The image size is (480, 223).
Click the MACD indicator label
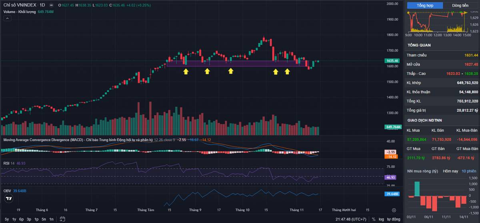[x=78, y=140]
